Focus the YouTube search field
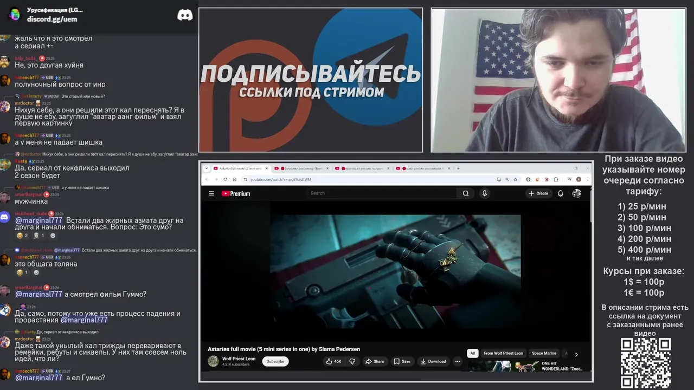 tap(382, 193)
